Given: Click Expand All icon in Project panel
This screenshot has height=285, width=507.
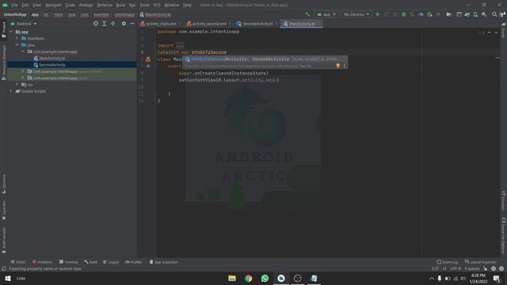Looking at the screenshot, I should 104,24.
